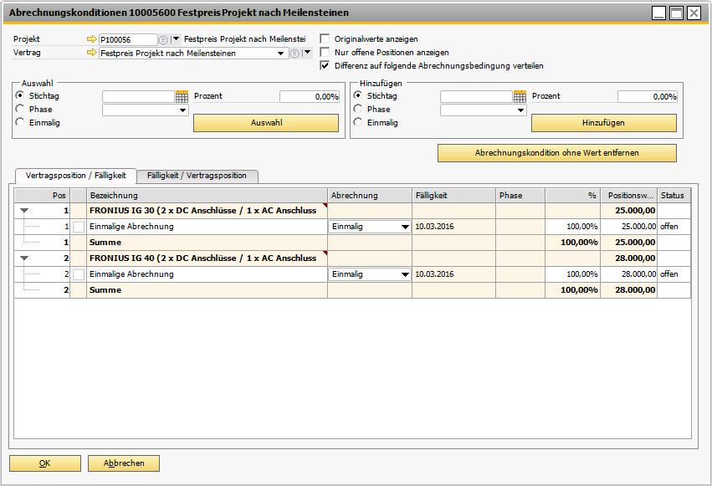Switch to Fälligkeit / Vertragsposition tab

tap(197, 176)
